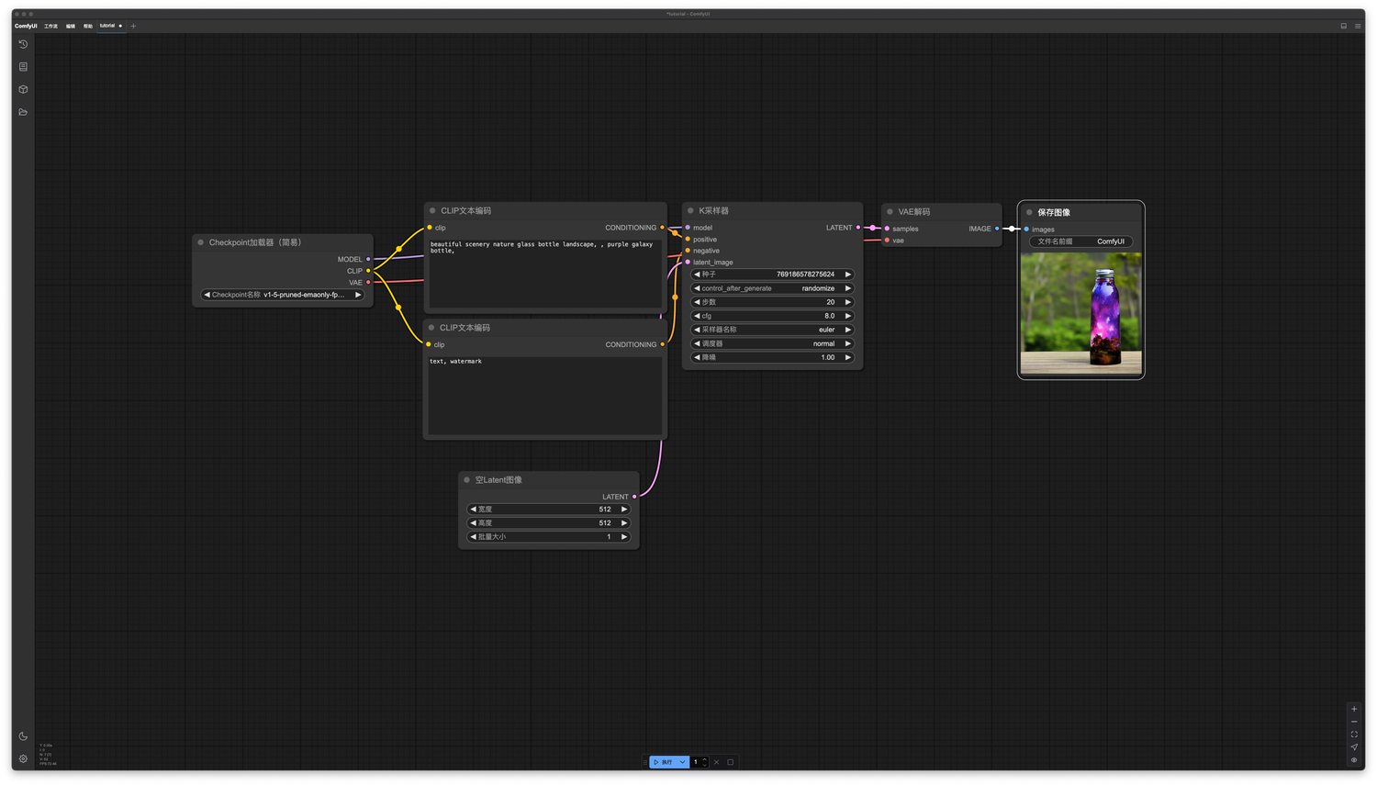
Task: Open the node library sidebar icon
Action: pos(23,67)
